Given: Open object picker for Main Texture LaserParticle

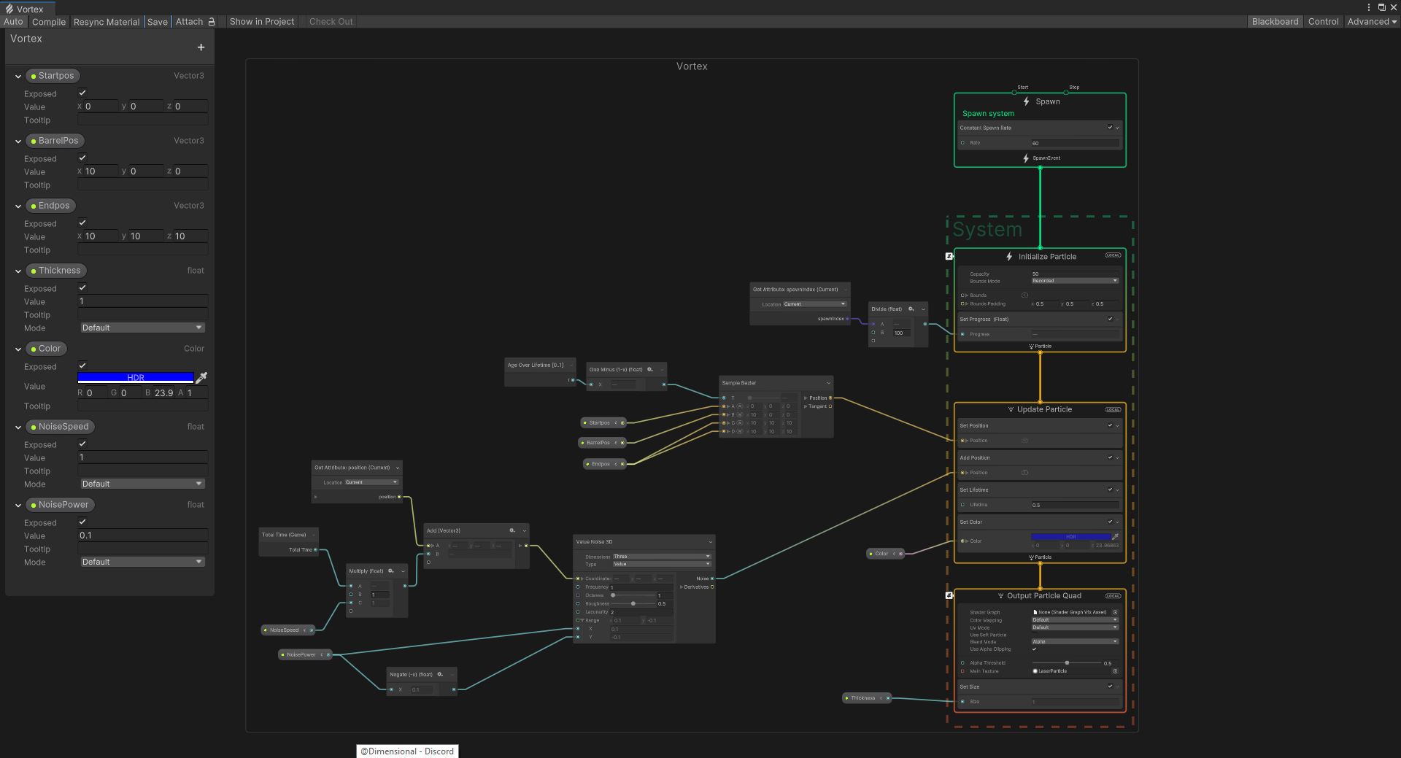Looking at the screenshot, I should 1115,671.
